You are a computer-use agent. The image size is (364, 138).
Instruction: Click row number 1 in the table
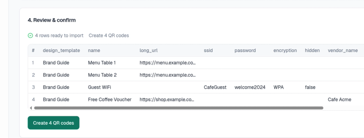point(33,63)
